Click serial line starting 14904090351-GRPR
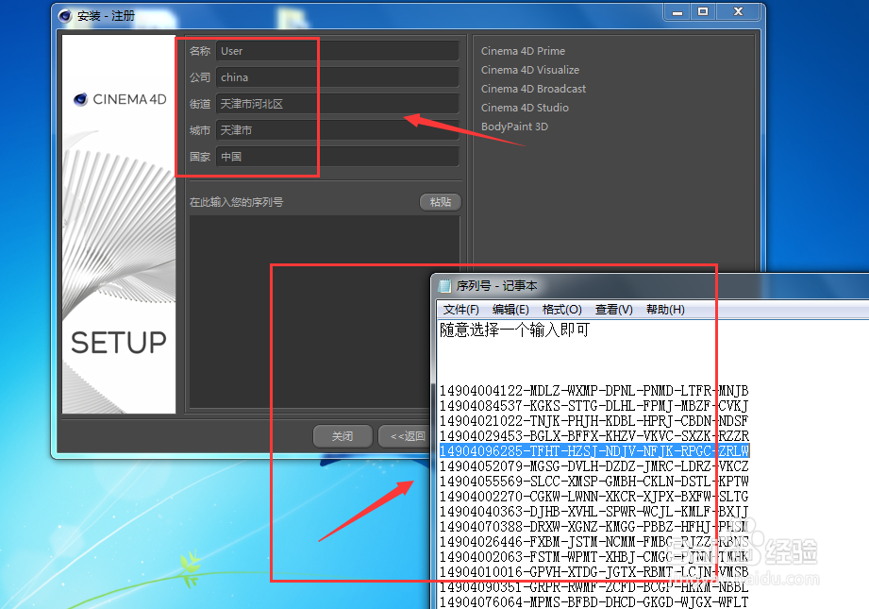This screenshot has width=869, height=609. coord(594,586)
